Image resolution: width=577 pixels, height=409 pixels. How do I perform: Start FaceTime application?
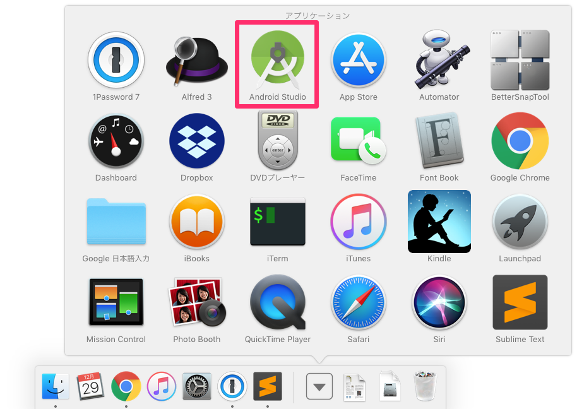(358, 140)
